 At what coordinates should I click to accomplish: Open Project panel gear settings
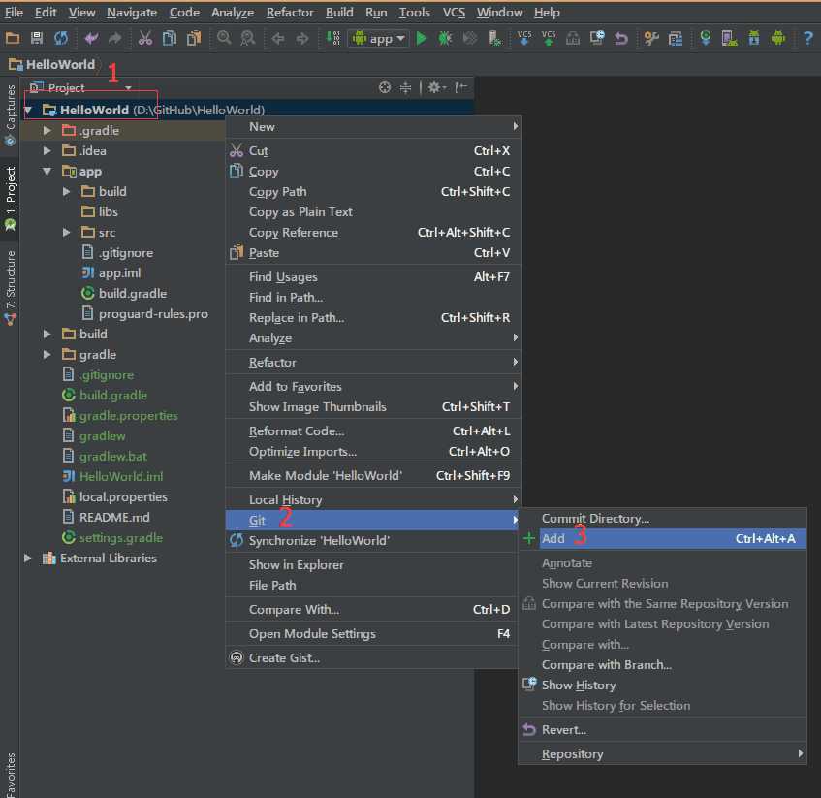[436, 87]
